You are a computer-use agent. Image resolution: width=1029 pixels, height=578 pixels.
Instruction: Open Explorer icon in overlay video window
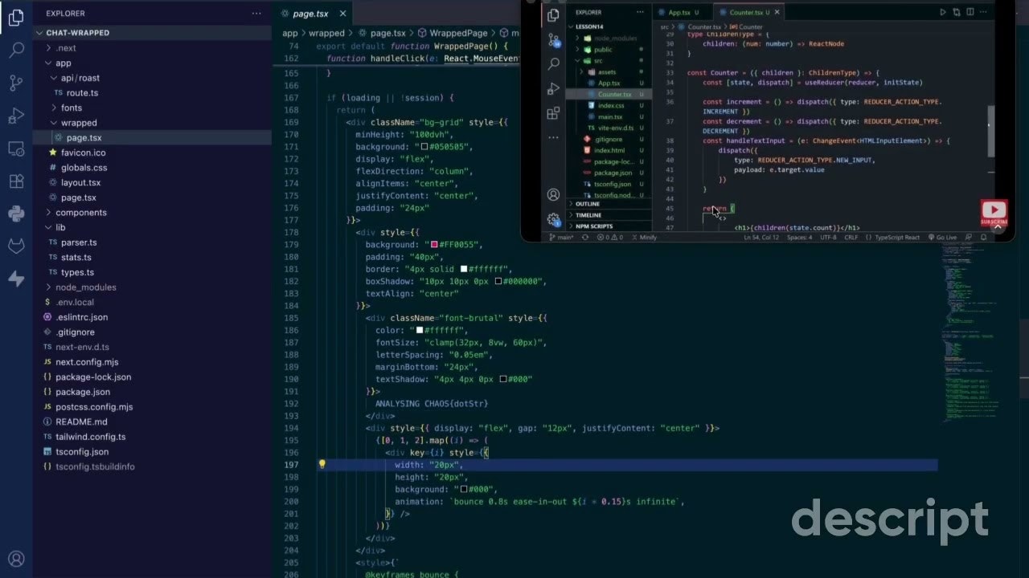pos(553,15)
